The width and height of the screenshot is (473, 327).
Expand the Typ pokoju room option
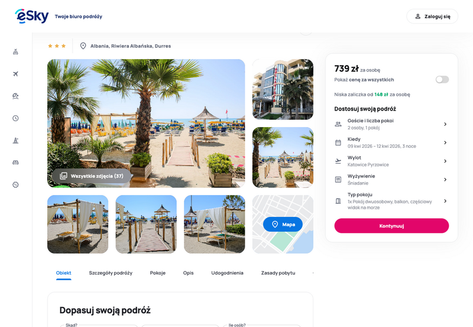point(391,201)
